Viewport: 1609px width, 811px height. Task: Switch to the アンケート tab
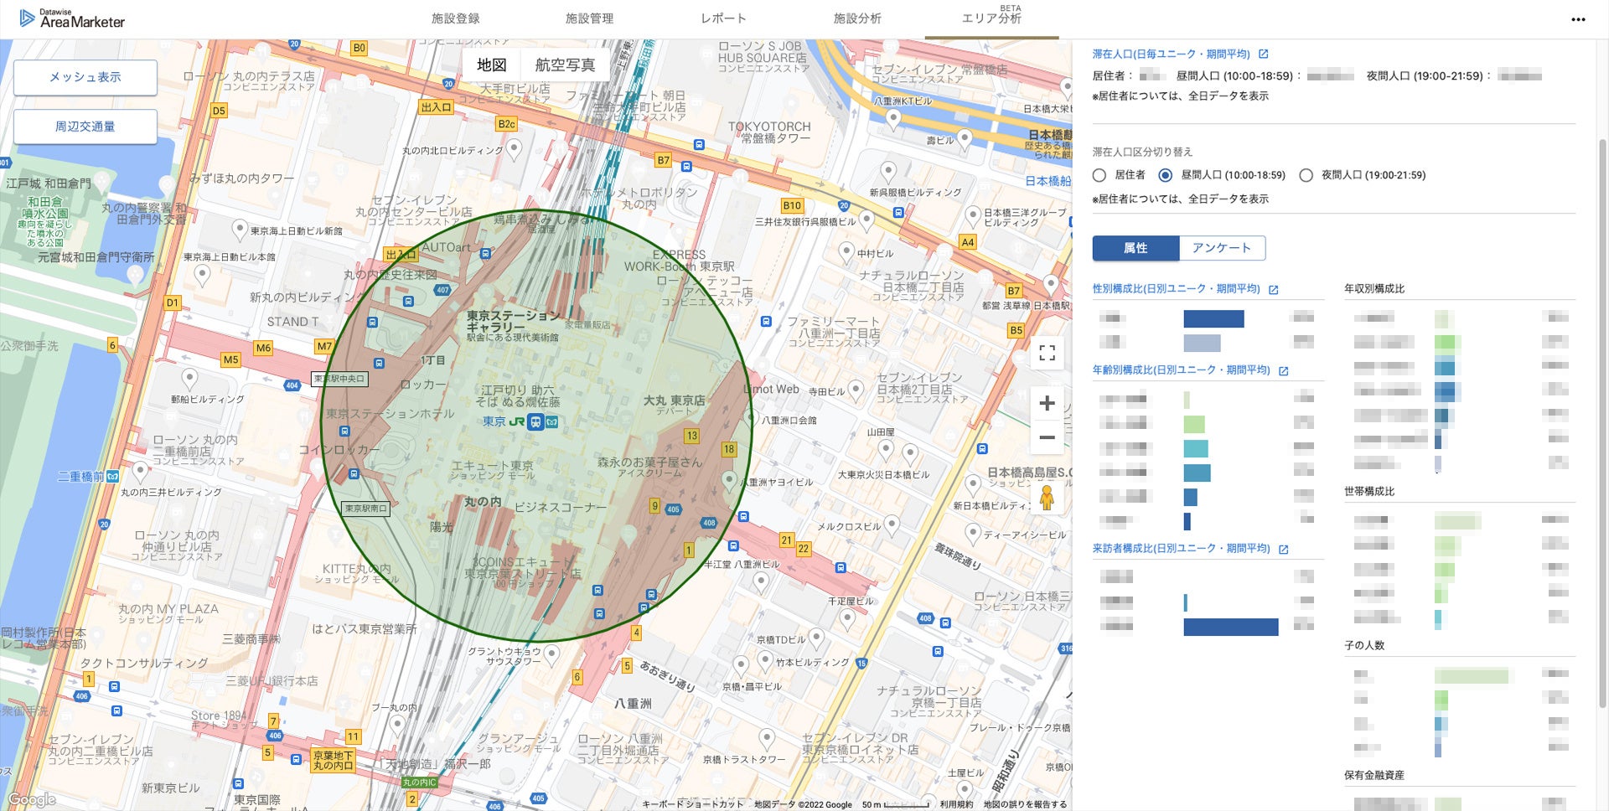click(1222, 248)
